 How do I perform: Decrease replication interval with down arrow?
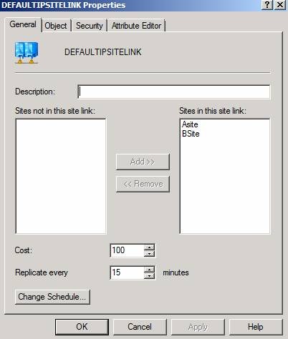tap(150, 276)
